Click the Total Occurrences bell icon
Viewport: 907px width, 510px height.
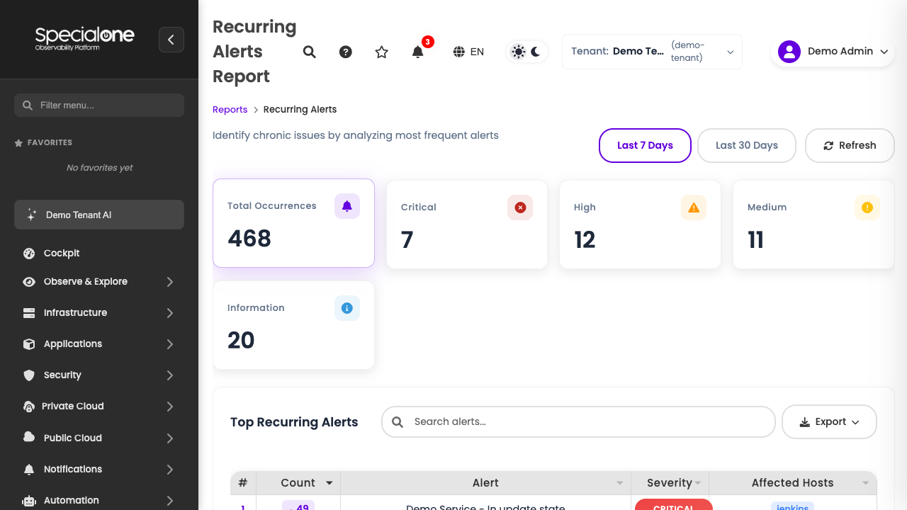tap(347, 206)
